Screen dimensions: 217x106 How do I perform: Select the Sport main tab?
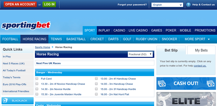[90, 30]
